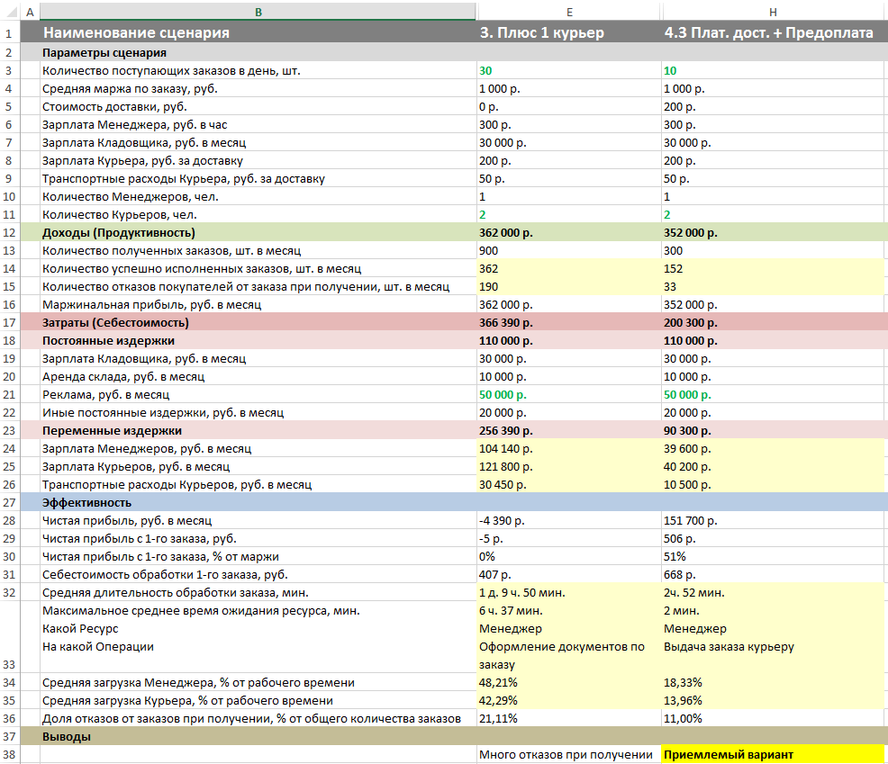
Task: Click the 'Доходы (Продуктивность)' section cell
Action: [x=258, y=232]
